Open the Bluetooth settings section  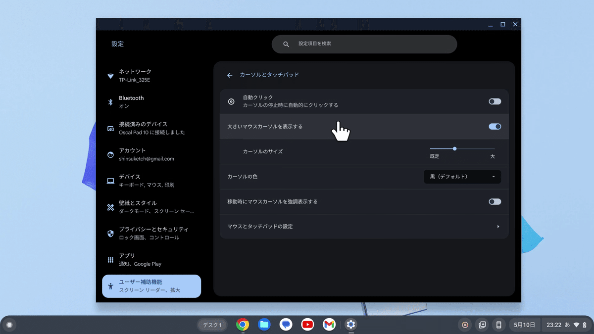point(151,102)
